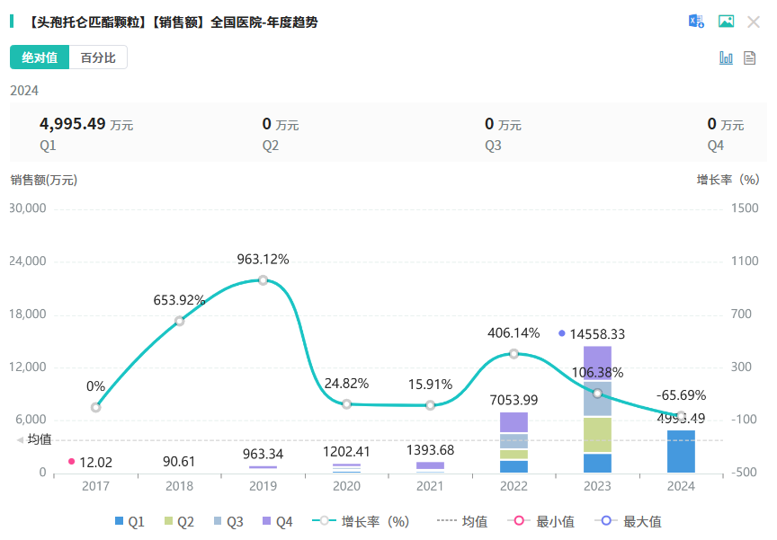
Task: Switch to the 百分比 tab
Action: point(98,58)
